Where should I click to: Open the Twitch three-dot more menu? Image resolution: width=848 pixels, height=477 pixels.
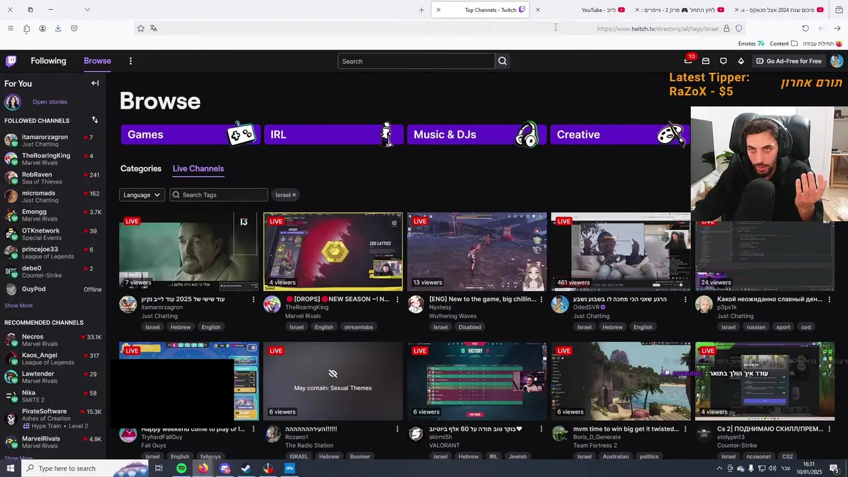point(131,61)
